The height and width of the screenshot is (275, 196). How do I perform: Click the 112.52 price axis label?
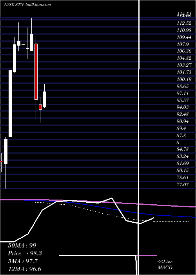tap(184, 23)
